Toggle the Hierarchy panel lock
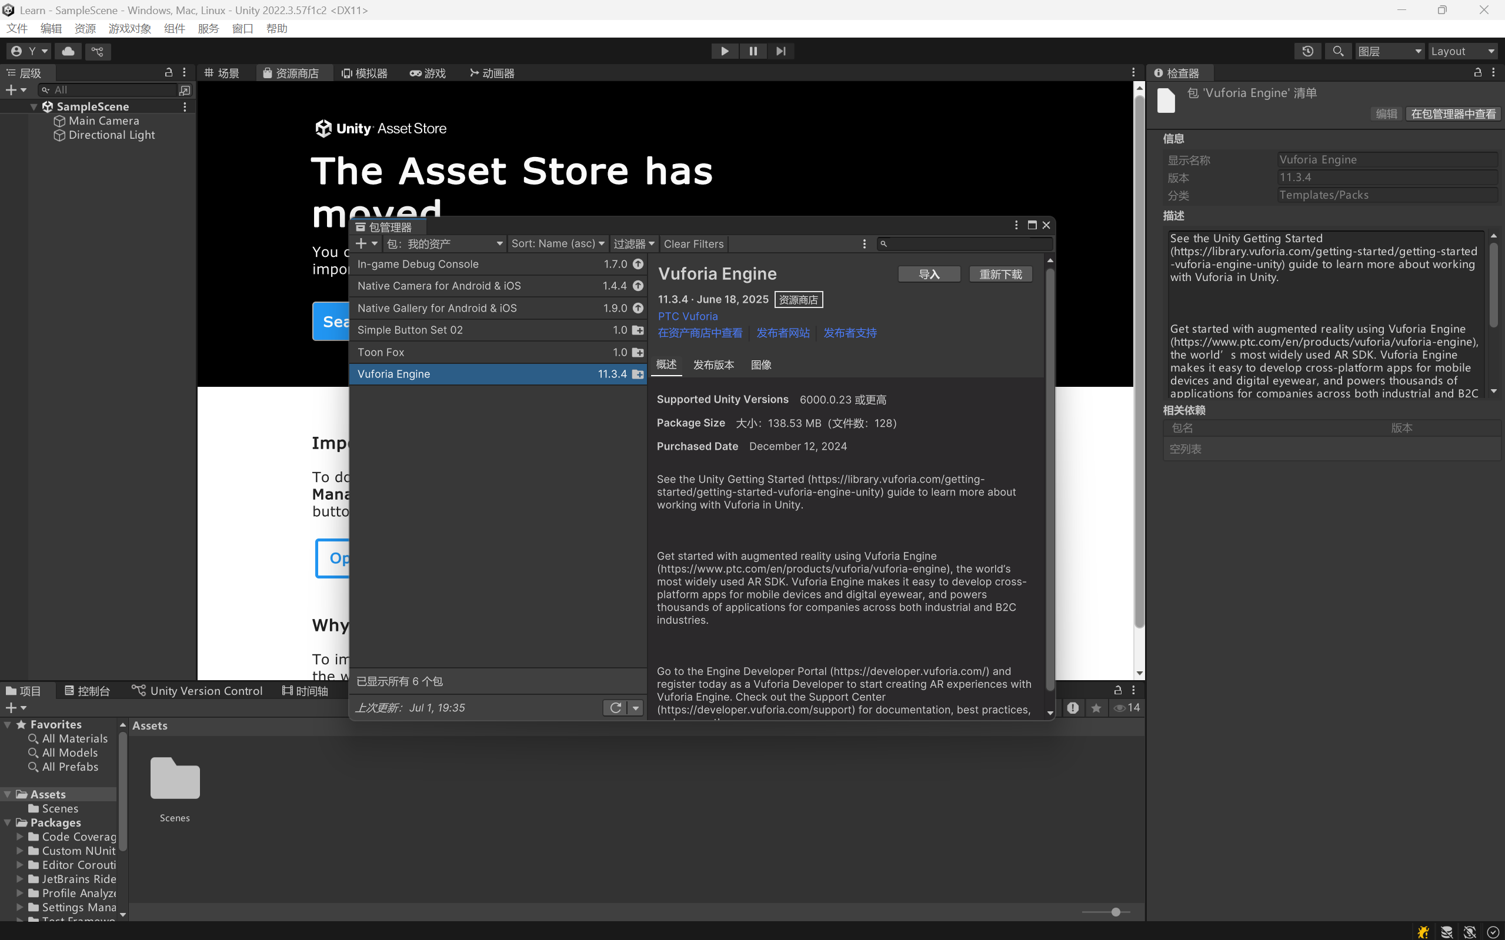The image size is (1505, 940). [168, 73]
